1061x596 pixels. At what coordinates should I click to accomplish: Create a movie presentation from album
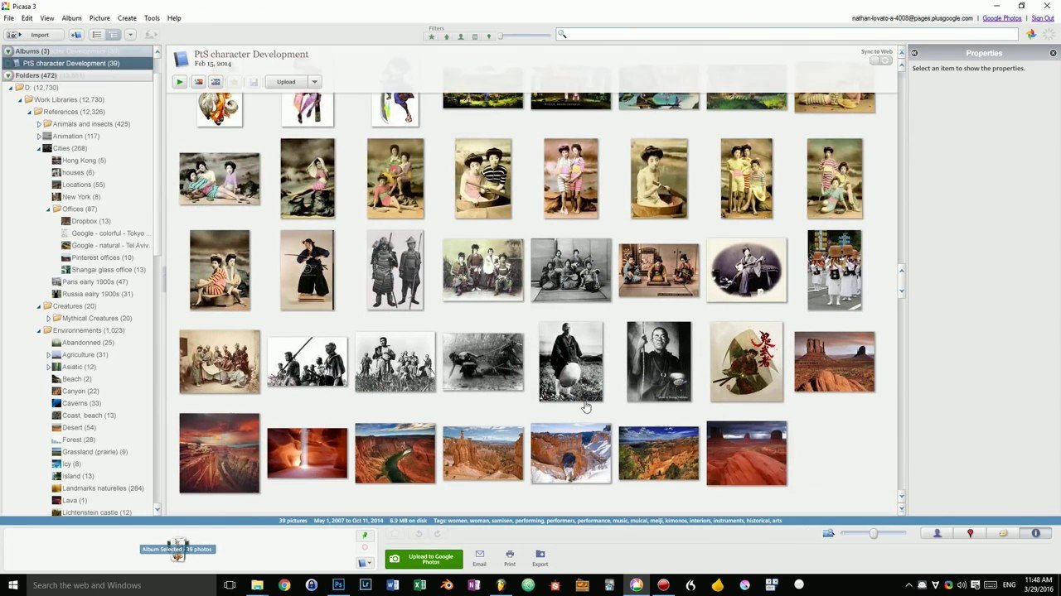[216, 82]
